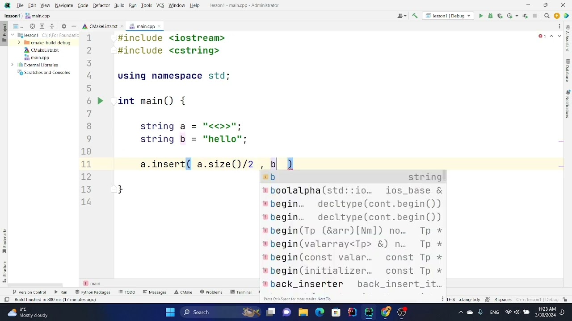This screenshot has width=572, height=321.
Task: Fold the include block on line 1
Action: [x=114, y=38]
